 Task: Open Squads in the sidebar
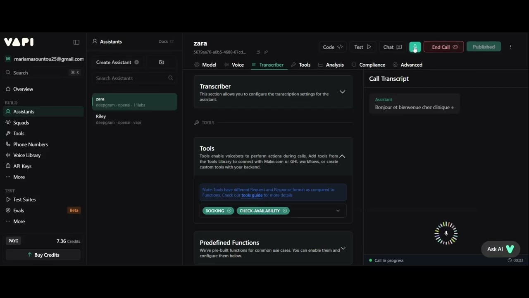point(21,123)
